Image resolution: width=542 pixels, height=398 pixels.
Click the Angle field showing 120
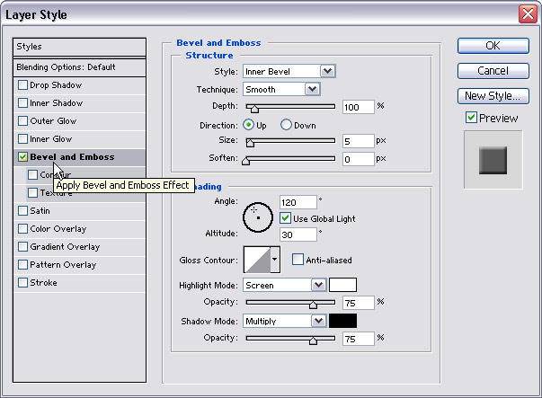coord(298,202)
